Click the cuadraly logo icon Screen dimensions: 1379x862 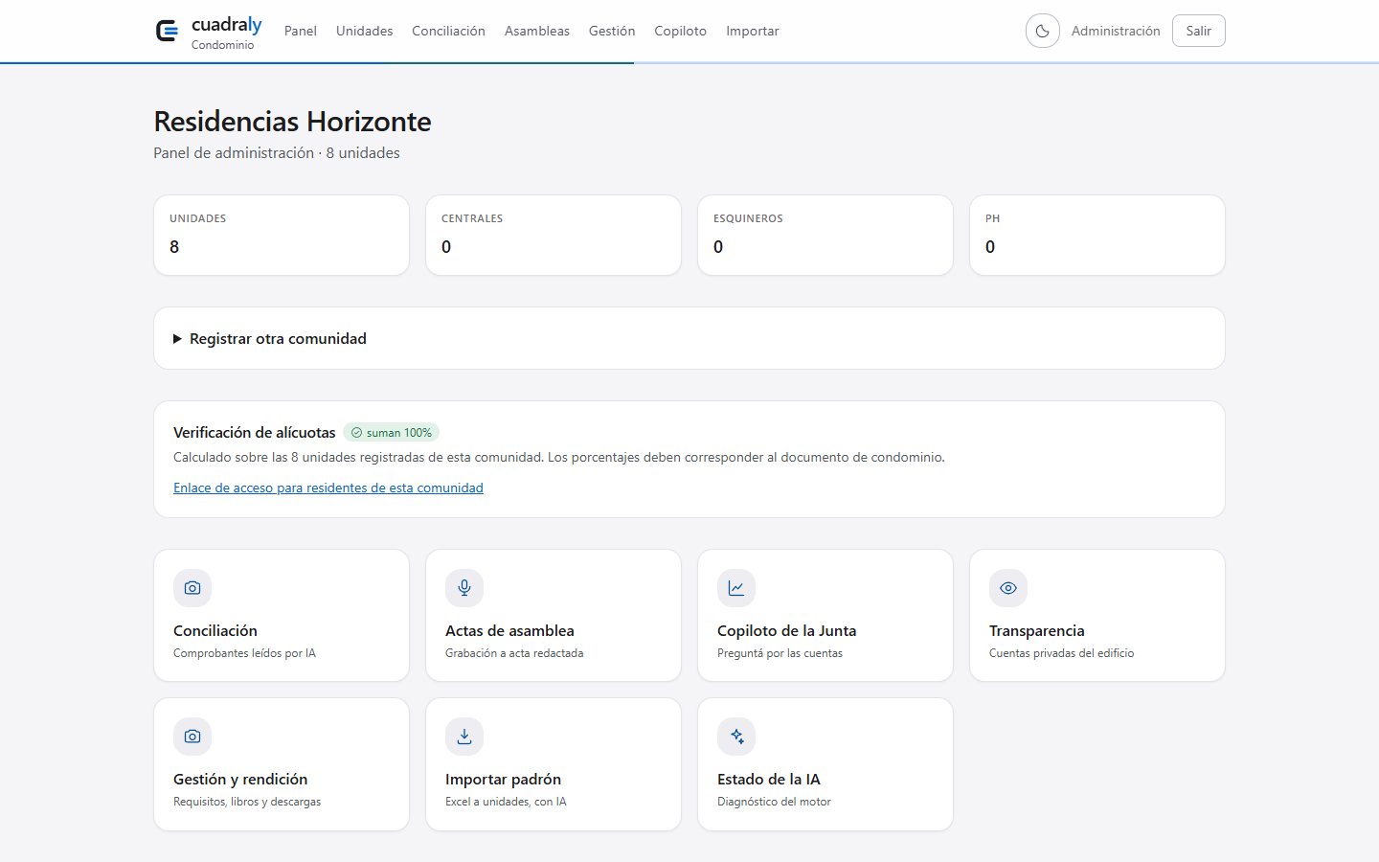click(x=167, y=32)
